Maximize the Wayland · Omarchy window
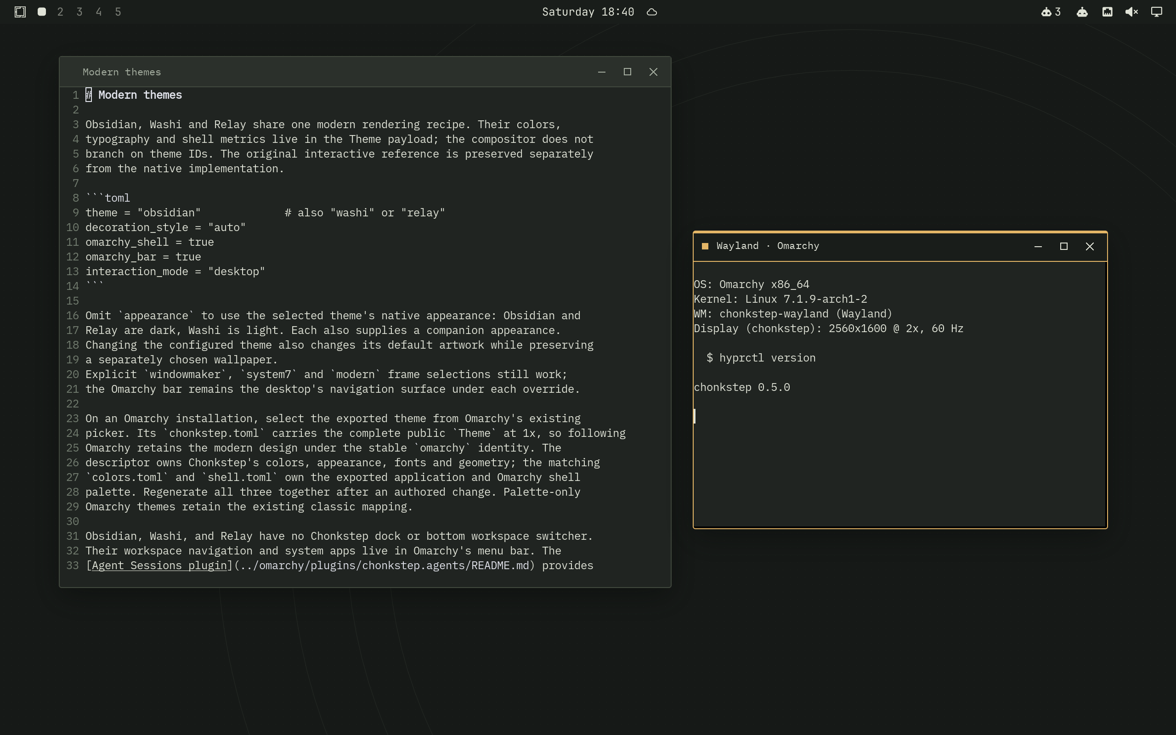The height and width of the screenshot is (735, 1176). (x=1064, y=247)
